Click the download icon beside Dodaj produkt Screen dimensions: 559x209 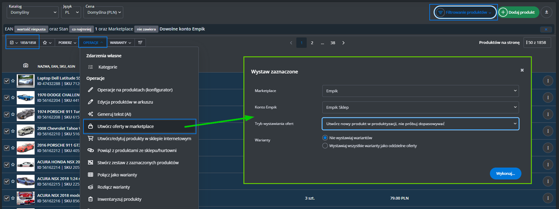click(546, 12)
